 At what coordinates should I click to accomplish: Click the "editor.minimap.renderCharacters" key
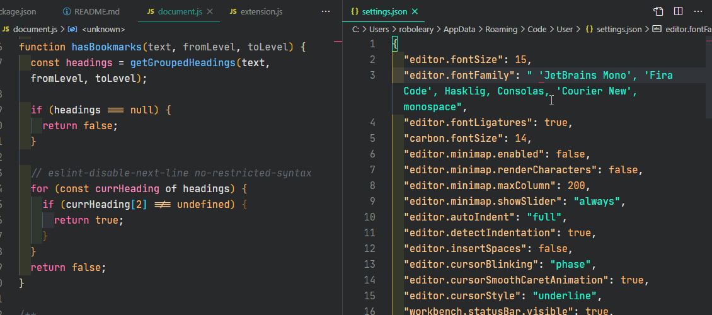[500, 169]
